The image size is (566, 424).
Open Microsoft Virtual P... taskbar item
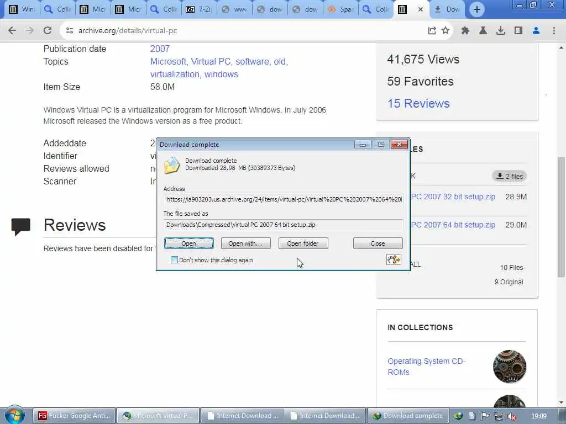click(158, 416)
